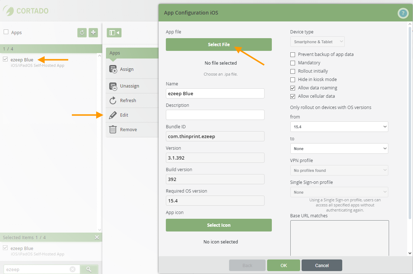Enable Prevent backup of app data
413x274 pixels.
293,55
